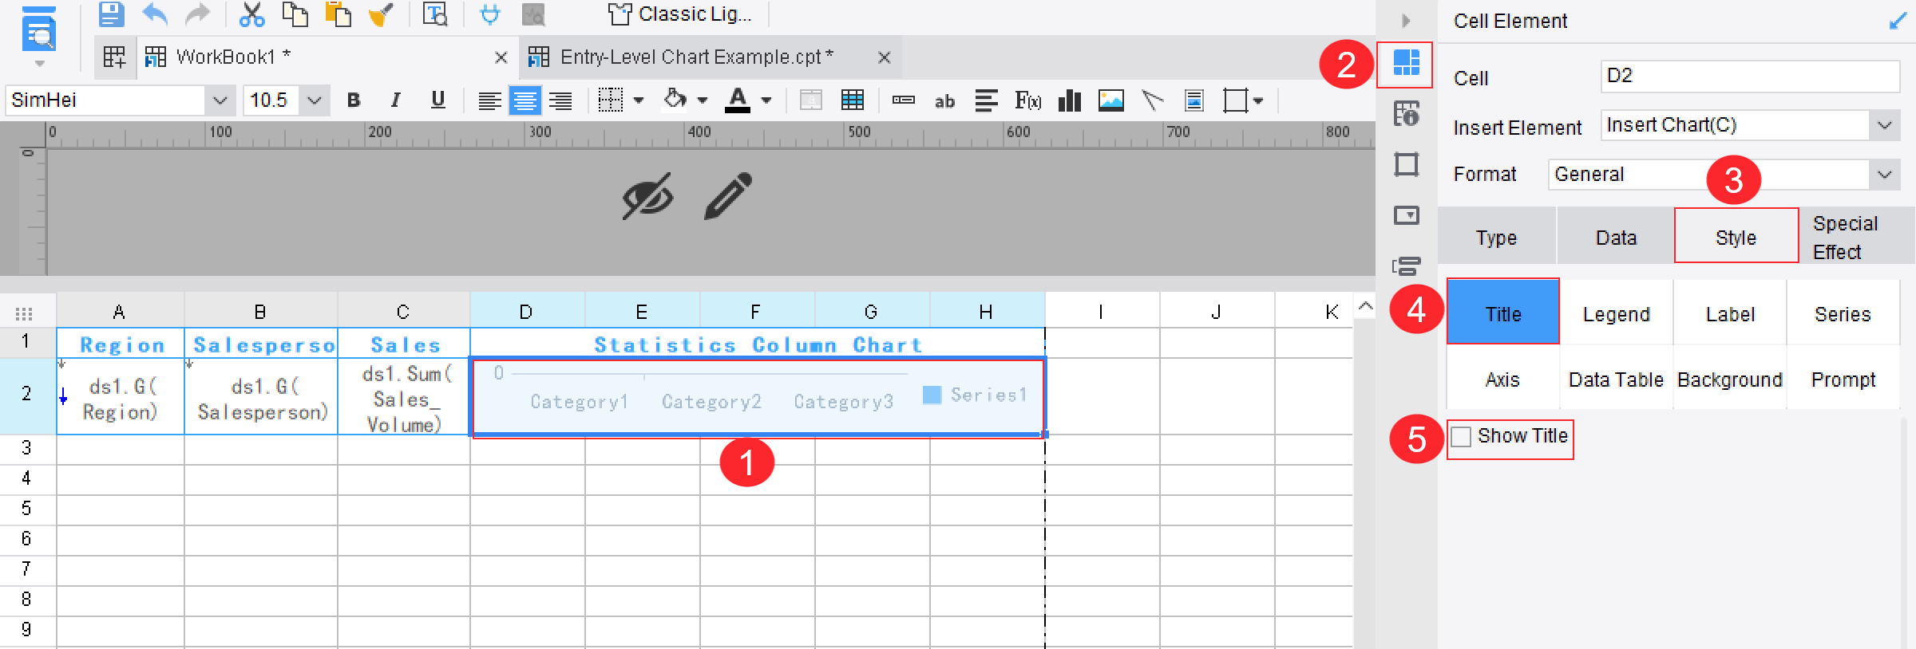Open the Floating Element sidebar icon

(1406, 164)
